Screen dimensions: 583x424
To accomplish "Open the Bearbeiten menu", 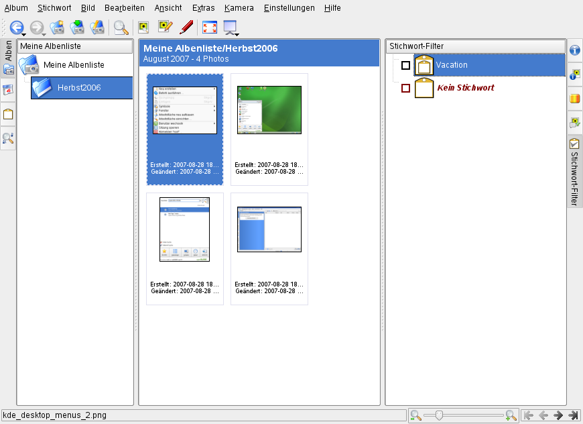I will [125, 8].
